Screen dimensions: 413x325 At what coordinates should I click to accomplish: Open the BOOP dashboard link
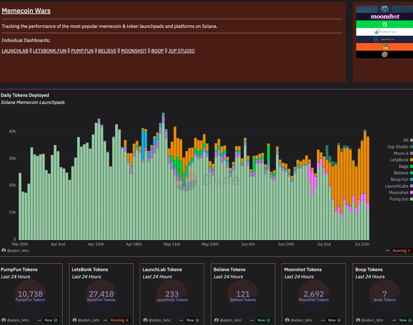click(x=158, y=51)
